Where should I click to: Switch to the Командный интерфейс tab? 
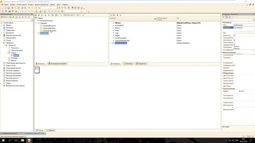point(57,64)
